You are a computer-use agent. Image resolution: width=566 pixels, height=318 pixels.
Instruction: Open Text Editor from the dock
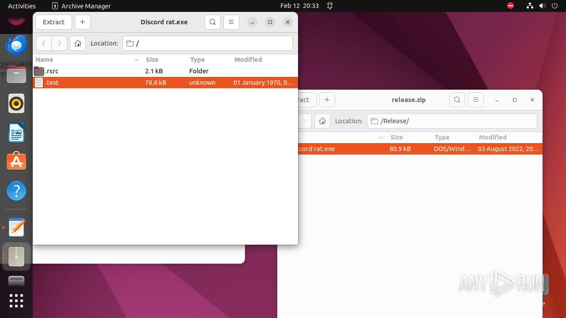pos(16,227)
